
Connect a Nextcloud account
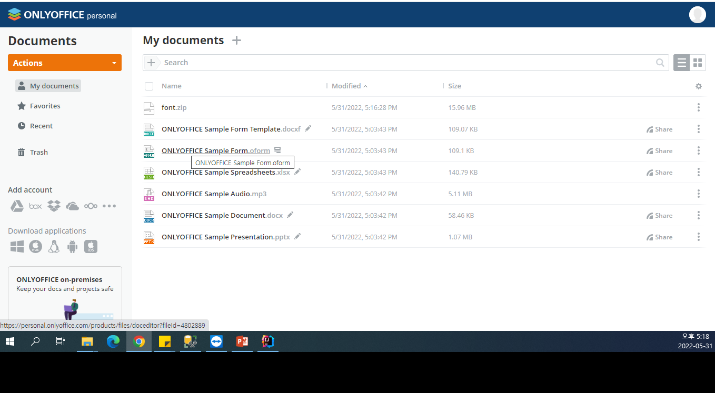coord(91,206)
